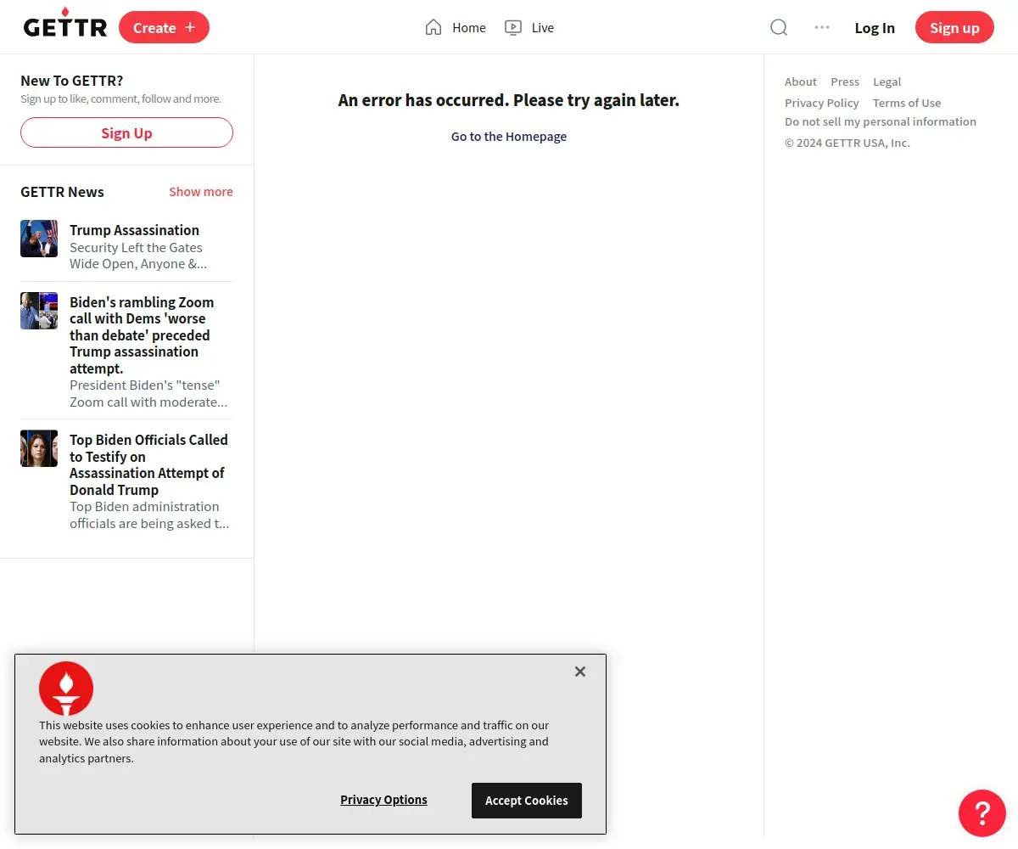Show more GETTR News

(x=201, y=192)
